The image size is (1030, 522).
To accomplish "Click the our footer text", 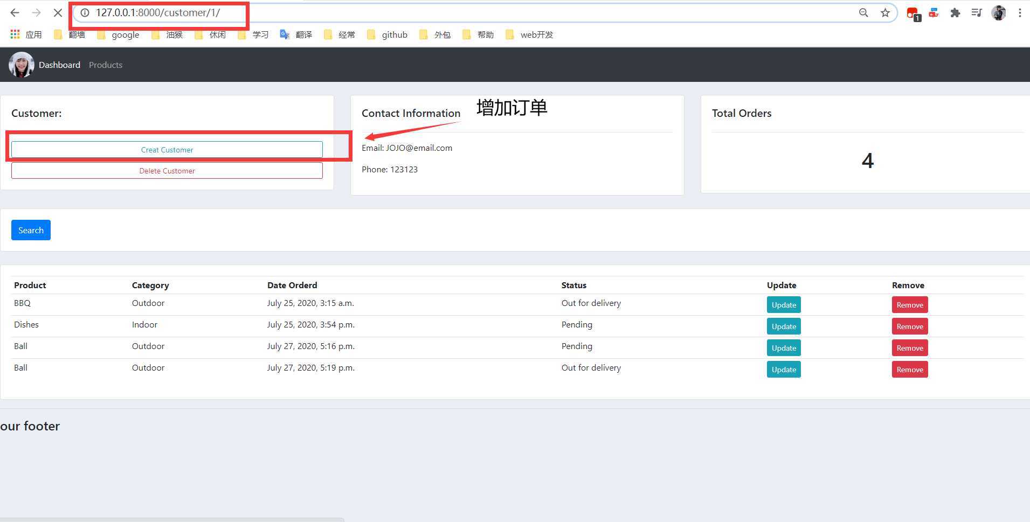I will tap(30, 426).
